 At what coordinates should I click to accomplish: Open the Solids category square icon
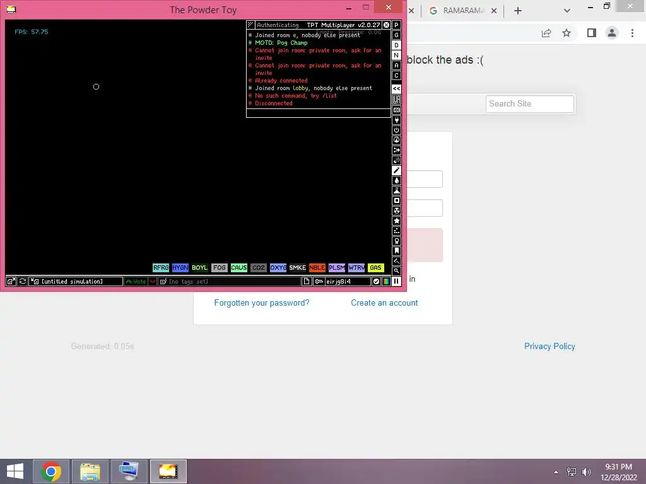(x=396, y=201)
